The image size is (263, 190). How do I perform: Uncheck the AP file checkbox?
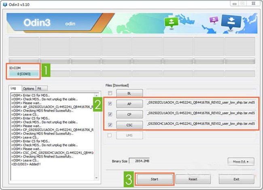[x=110, y=103]
